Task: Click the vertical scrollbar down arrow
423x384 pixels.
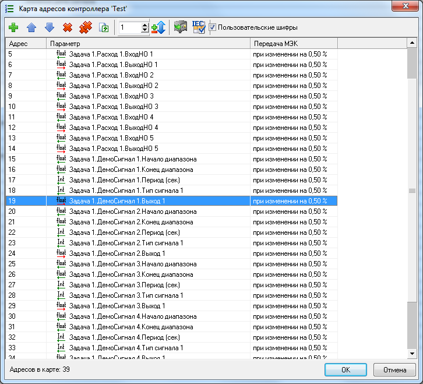Action: [x=412, y=353]
